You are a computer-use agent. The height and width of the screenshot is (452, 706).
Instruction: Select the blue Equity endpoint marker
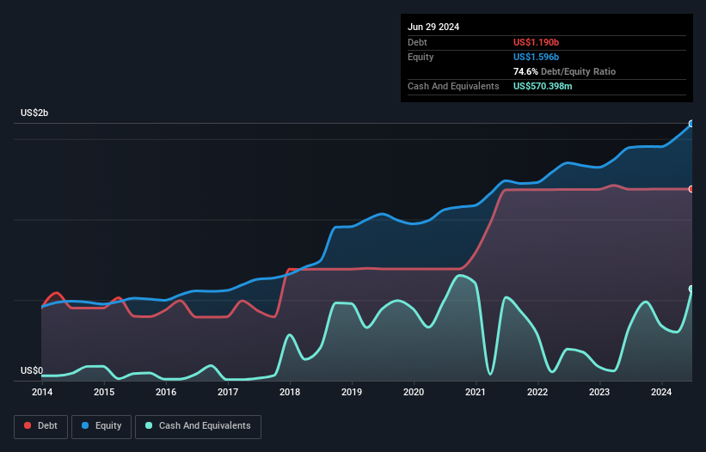click(x=691, y=124)
